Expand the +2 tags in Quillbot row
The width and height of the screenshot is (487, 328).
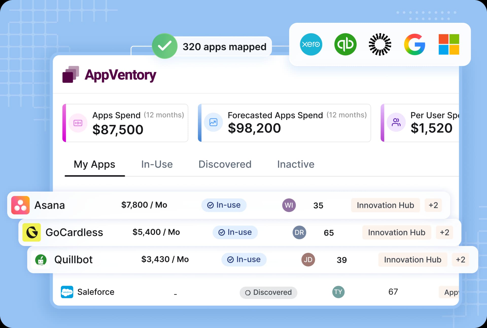(460, 260)
